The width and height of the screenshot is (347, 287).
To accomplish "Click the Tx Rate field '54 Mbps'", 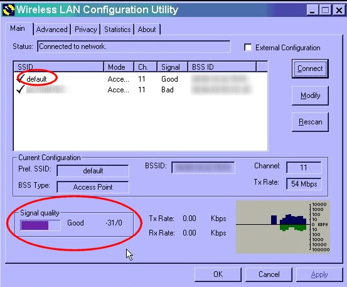I will pos(304,184).
